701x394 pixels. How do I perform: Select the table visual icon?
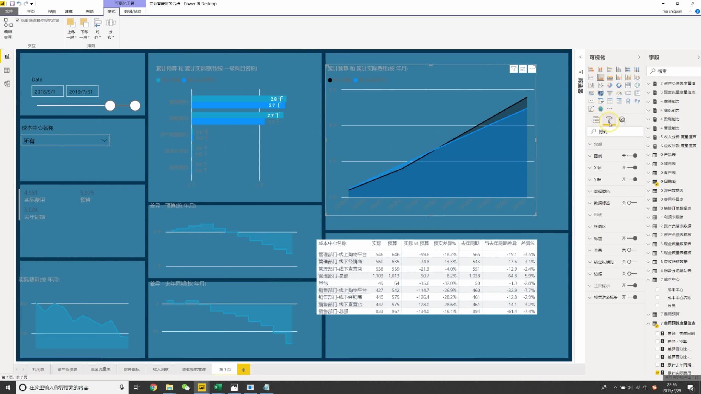click(x=610, y=101)
